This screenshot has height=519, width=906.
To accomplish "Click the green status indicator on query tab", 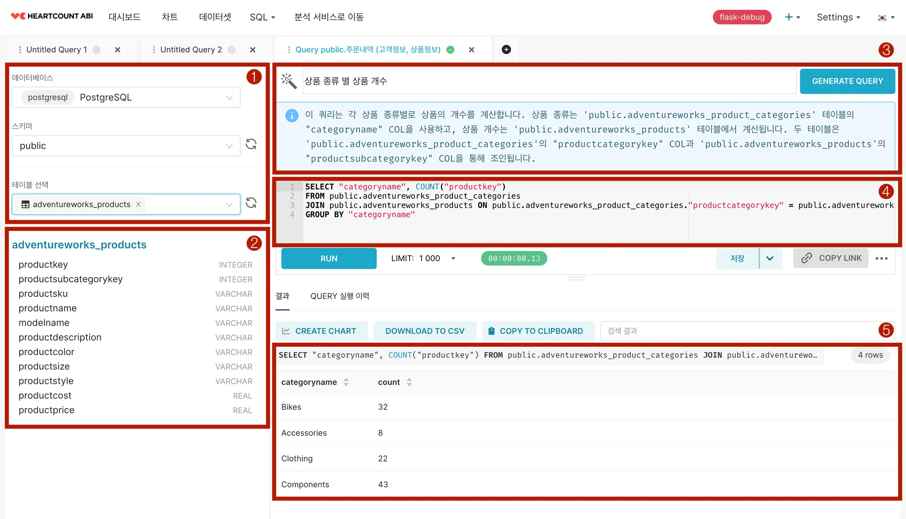I will pyautogui.click(x=450, y=49).
